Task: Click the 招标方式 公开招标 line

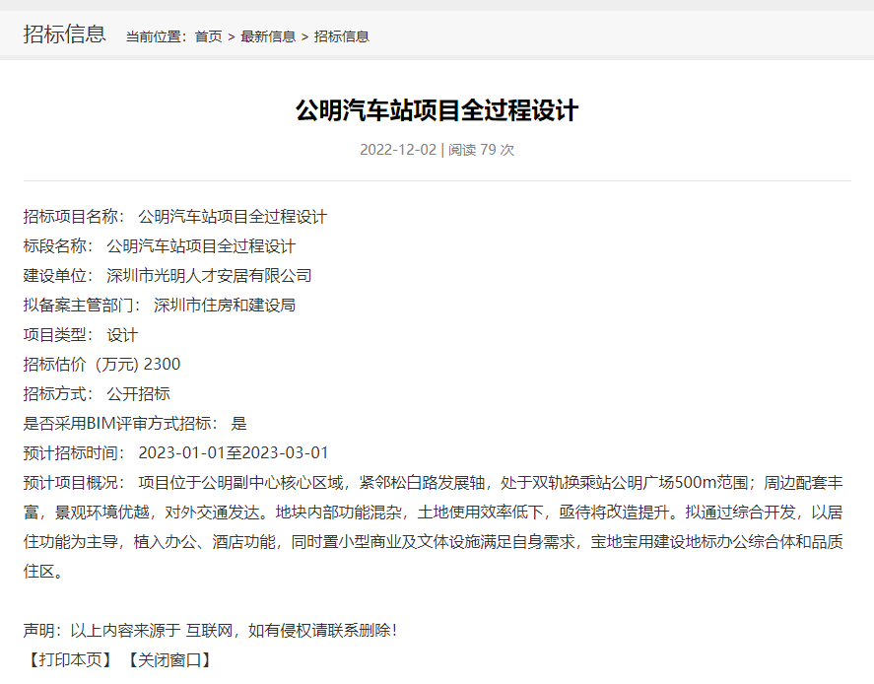Action: coord(97,394)
